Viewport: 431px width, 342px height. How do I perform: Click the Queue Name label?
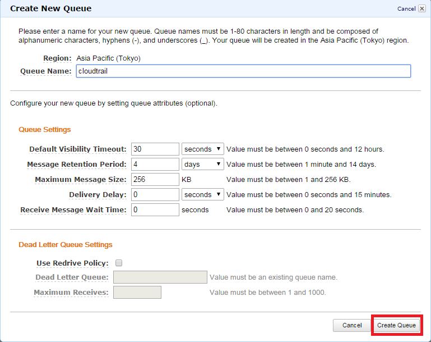pyautogui.click(x=45, y=71)
